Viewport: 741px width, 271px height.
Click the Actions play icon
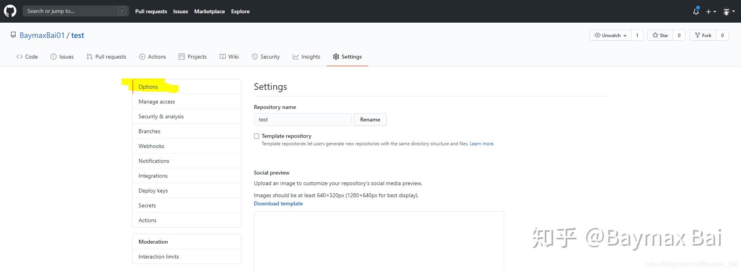pyautogui.click(x=142, y=57)
